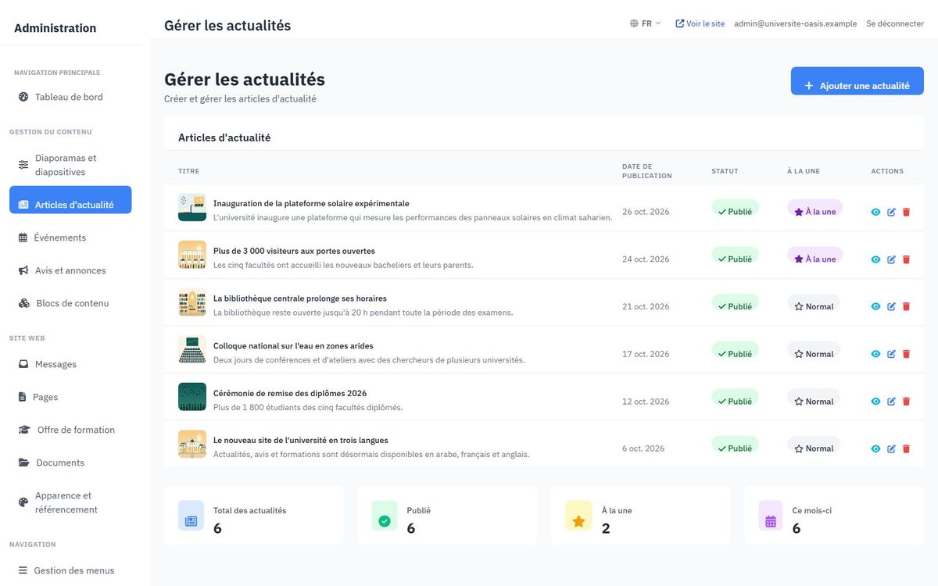The width and height of the screenshot is (938, 586).
Task: Delete the solar platform inauguration article
Action: (x=906, y=212)
